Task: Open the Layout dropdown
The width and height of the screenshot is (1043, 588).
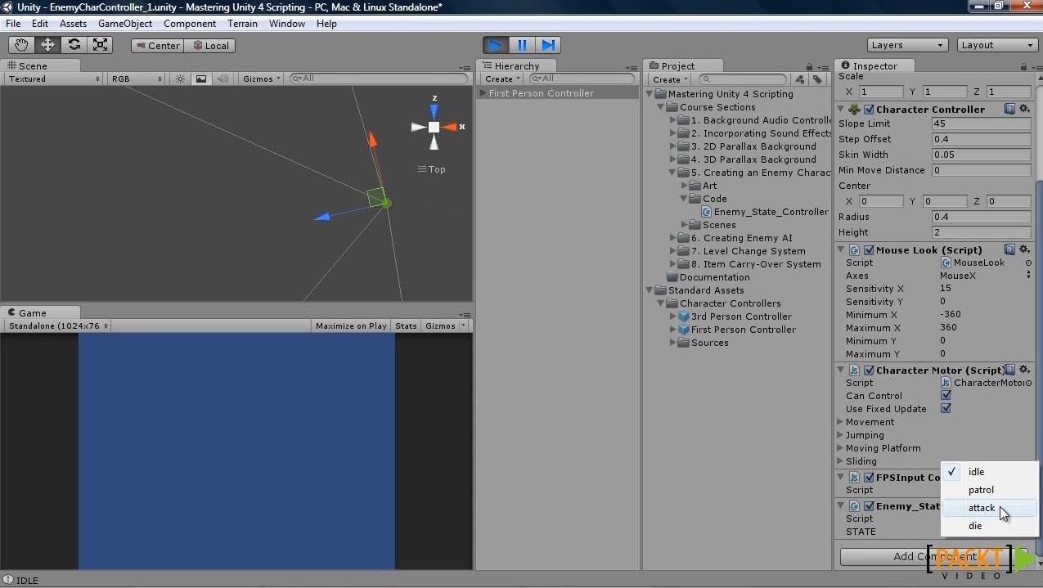Action: (997, 45)
